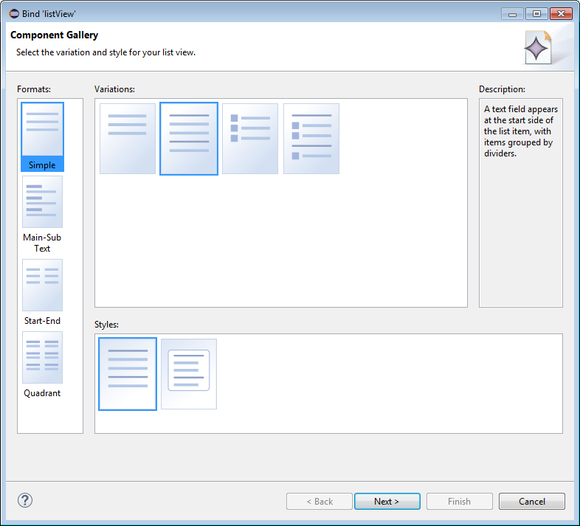The height and width of the screenshot is (526, 580).
Task: Click the Quadrant label
Action: [x=42, y=392]
